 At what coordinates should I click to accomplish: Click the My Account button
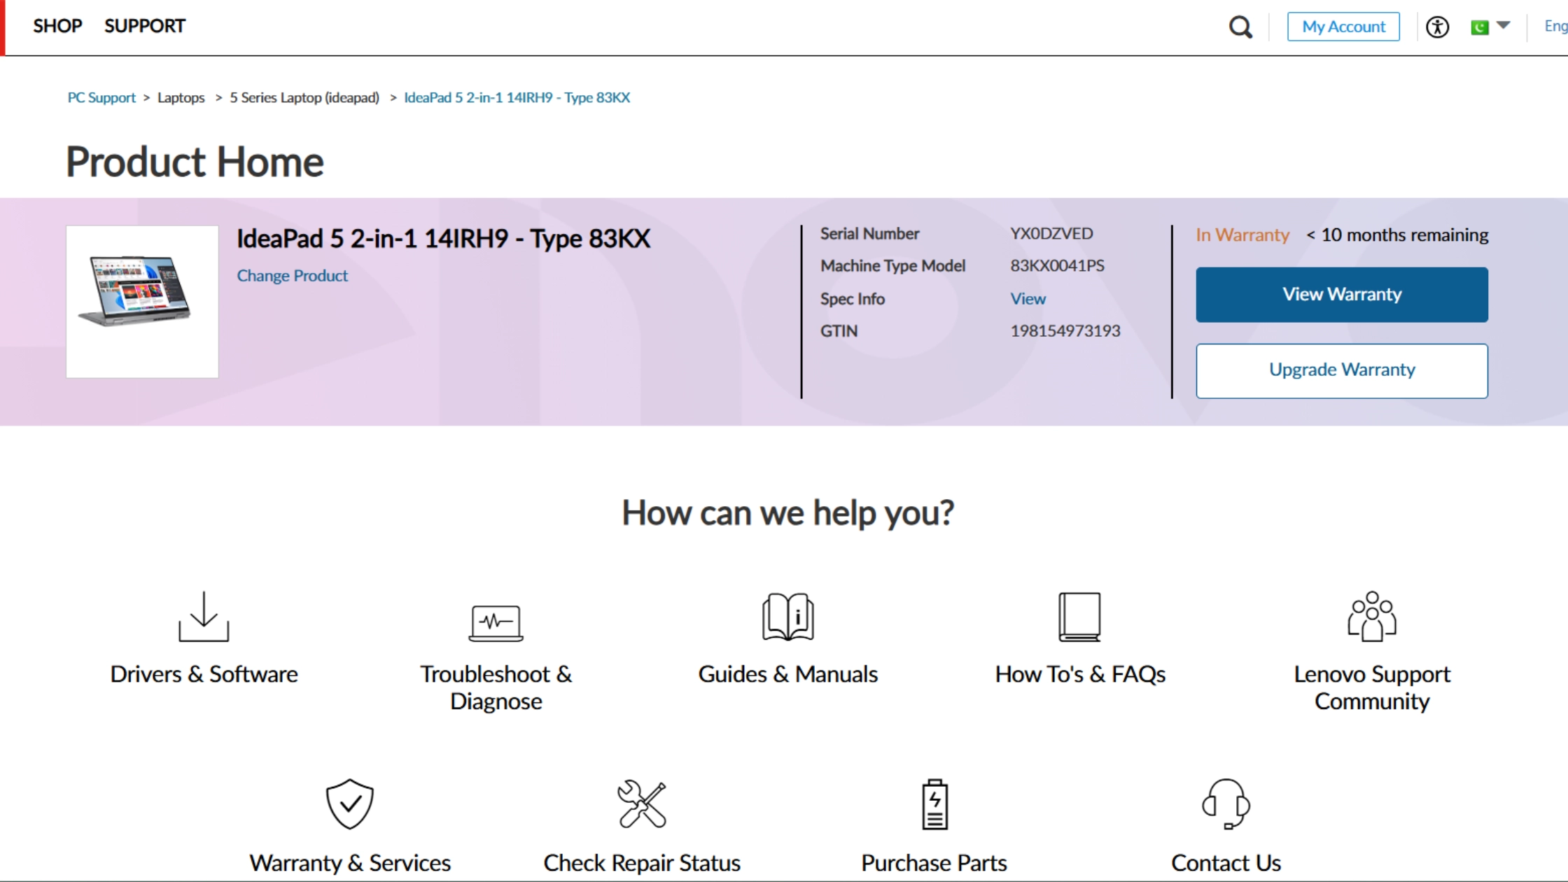(1343, 27)
